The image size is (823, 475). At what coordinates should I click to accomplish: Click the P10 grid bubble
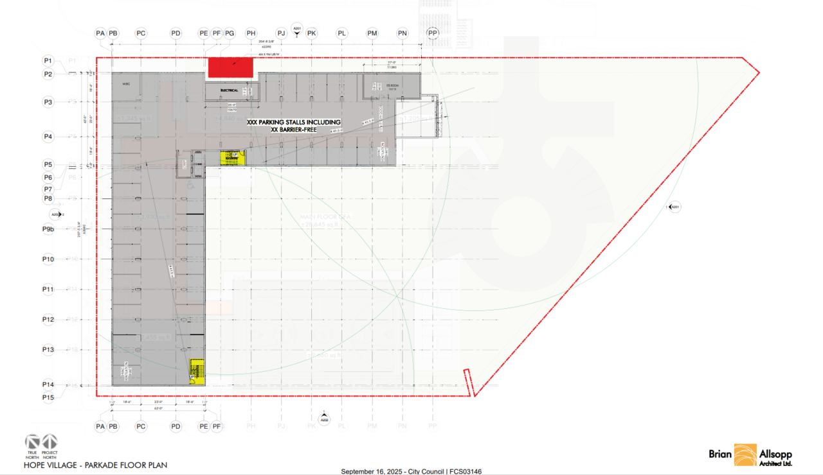tap(48, 259)
